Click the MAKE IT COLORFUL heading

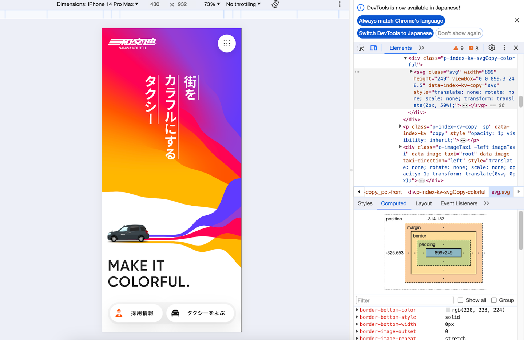(x=149, y=274)
